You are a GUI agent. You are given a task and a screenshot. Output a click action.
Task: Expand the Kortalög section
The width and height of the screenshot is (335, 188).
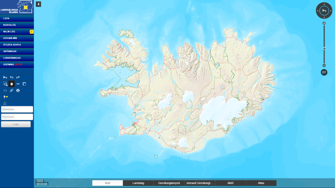(17, 25)
